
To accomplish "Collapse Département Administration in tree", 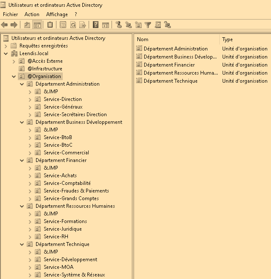I will click(x=22, y=84).
